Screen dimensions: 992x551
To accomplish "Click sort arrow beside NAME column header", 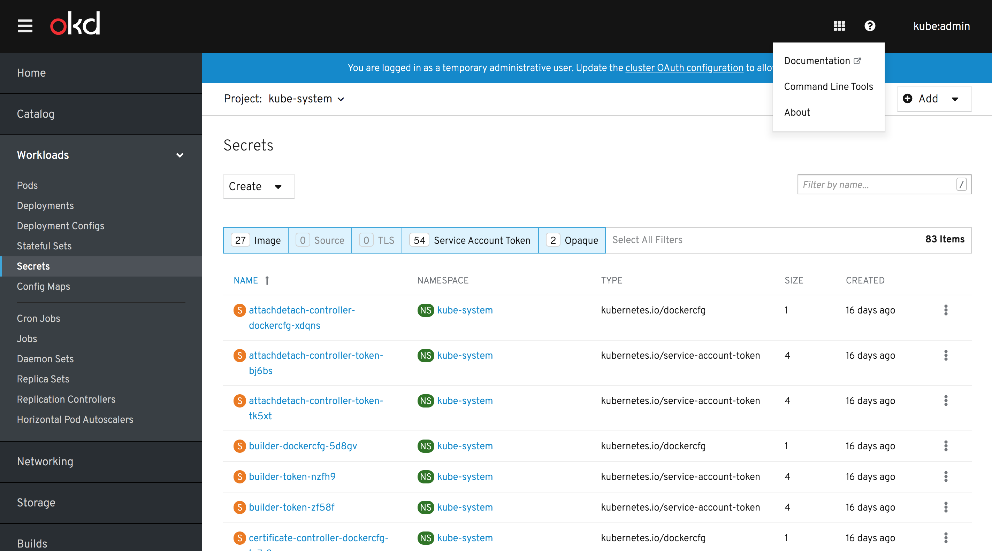I will 267,280.
